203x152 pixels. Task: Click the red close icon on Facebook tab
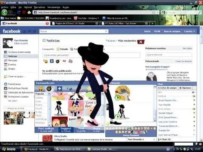pos(47,24)
